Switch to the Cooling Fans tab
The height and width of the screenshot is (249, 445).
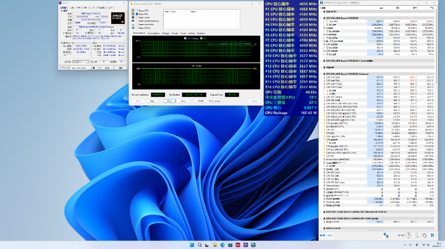(x=153, y=33)
